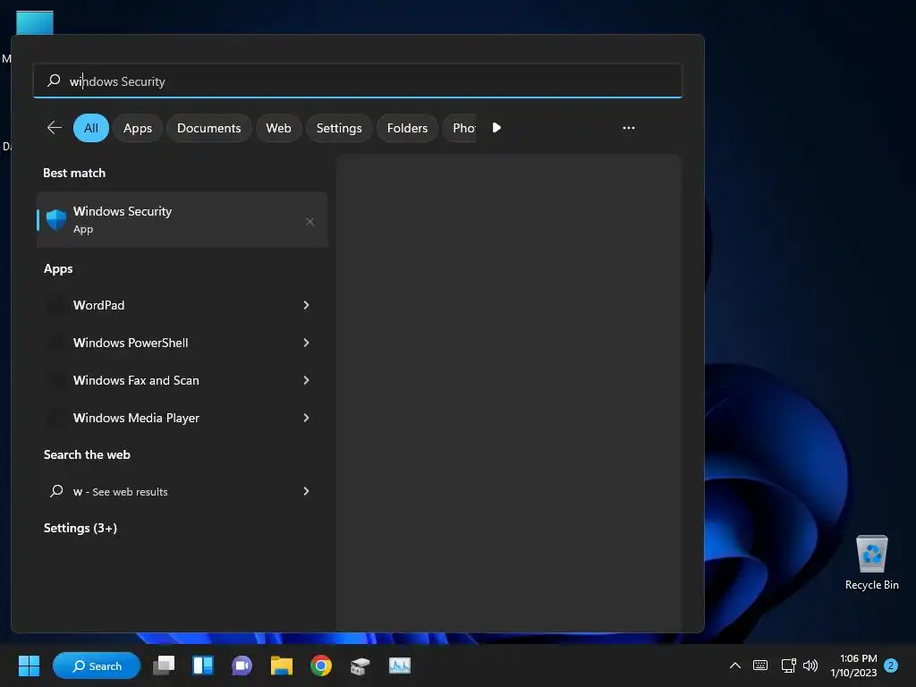Expand the Windows PowerShell result chevron
The height and width of the screenshot is (687, 916).
306,343
